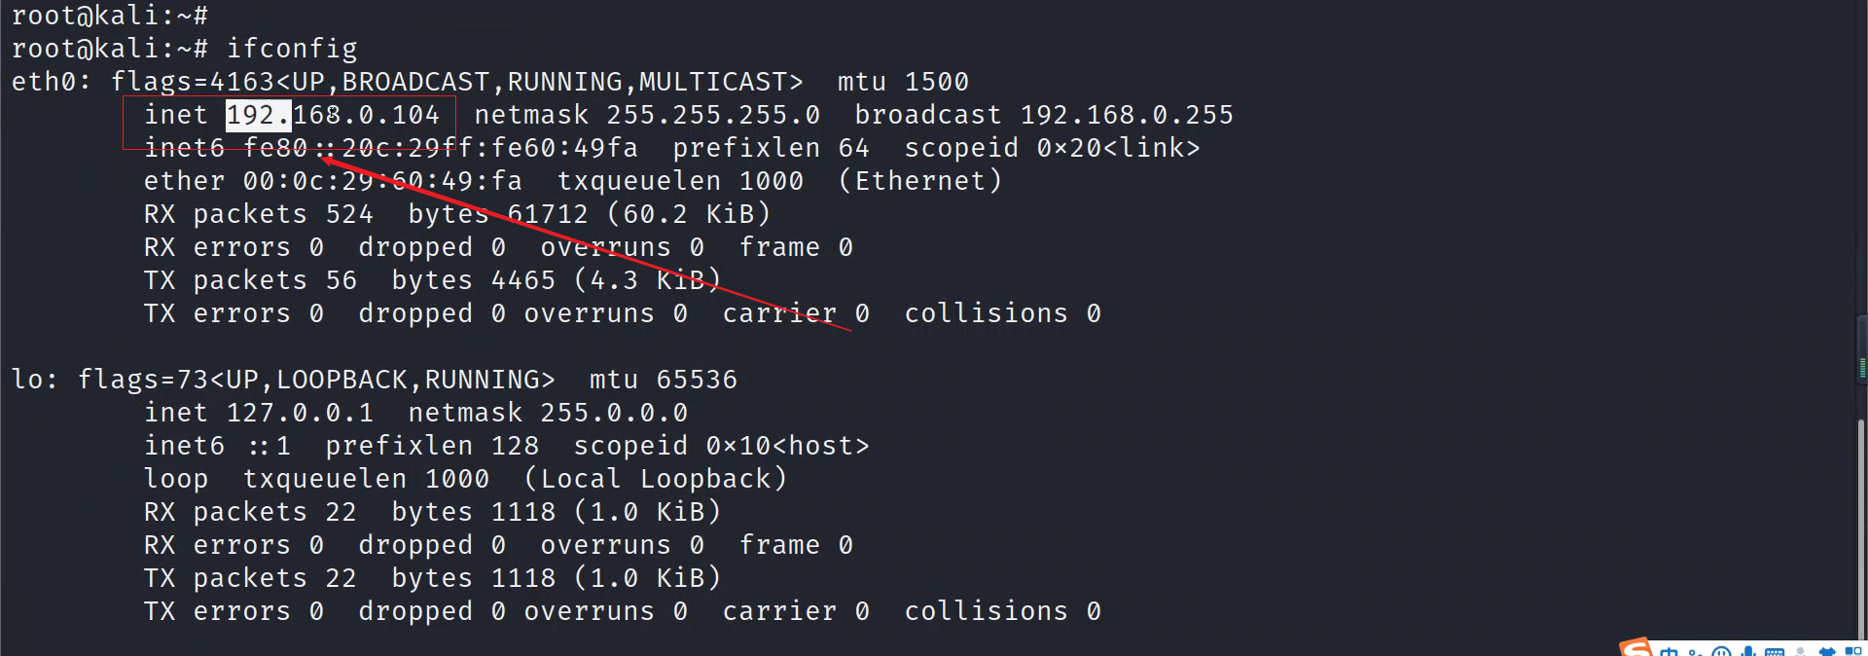Click the Sogou user account icon

(x=1800, y=651)
